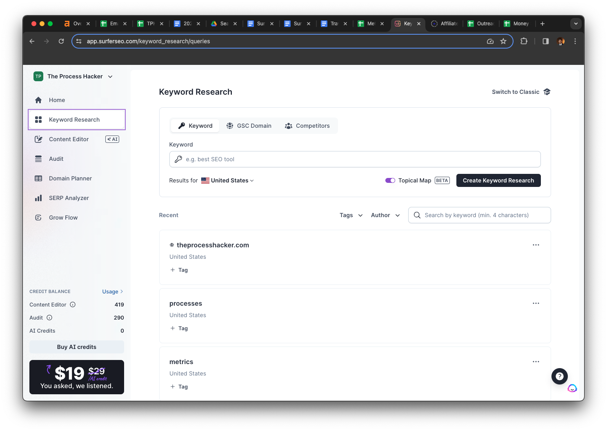Click the screen cast icon in address bar
The height and width of the screenshot is (431, 607).
490,41
